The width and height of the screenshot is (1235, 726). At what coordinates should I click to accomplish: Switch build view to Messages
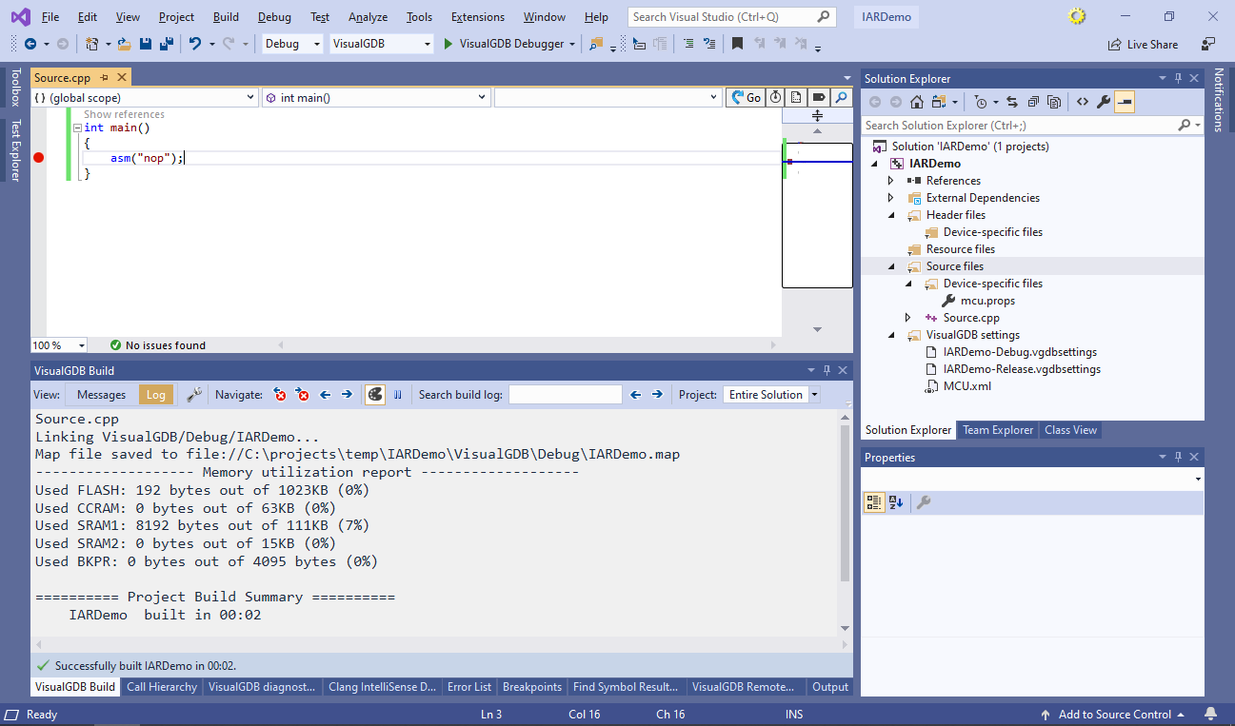pos(101,395)
